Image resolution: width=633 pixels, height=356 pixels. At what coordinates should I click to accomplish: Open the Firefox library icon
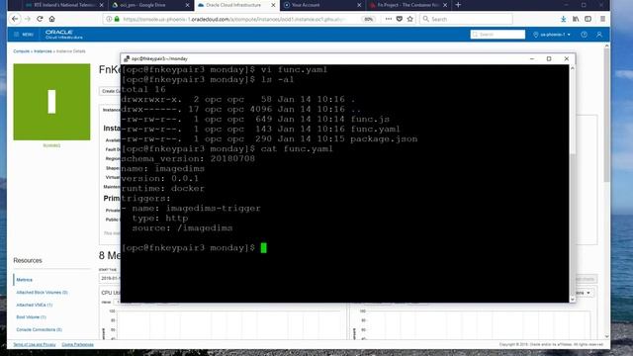(576, 19)
